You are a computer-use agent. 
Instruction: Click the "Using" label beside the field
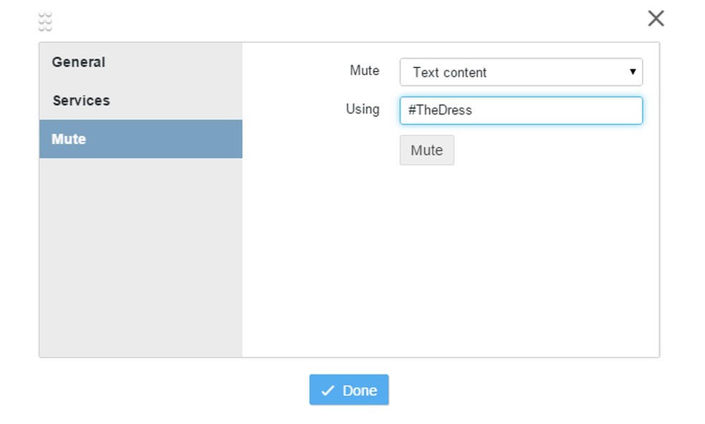[363, 109]
